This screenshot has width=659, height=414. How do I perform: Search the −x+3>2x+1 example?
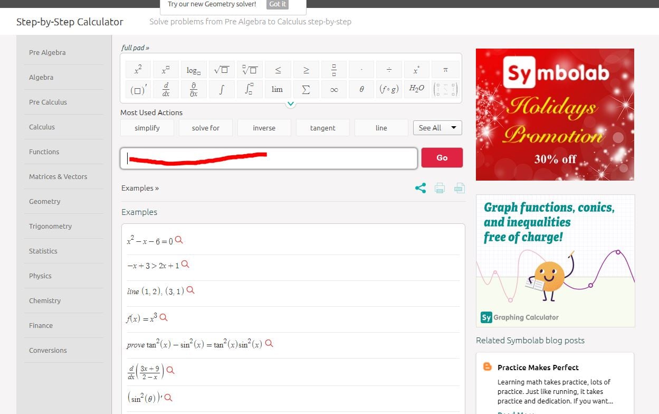pos(185,264)
